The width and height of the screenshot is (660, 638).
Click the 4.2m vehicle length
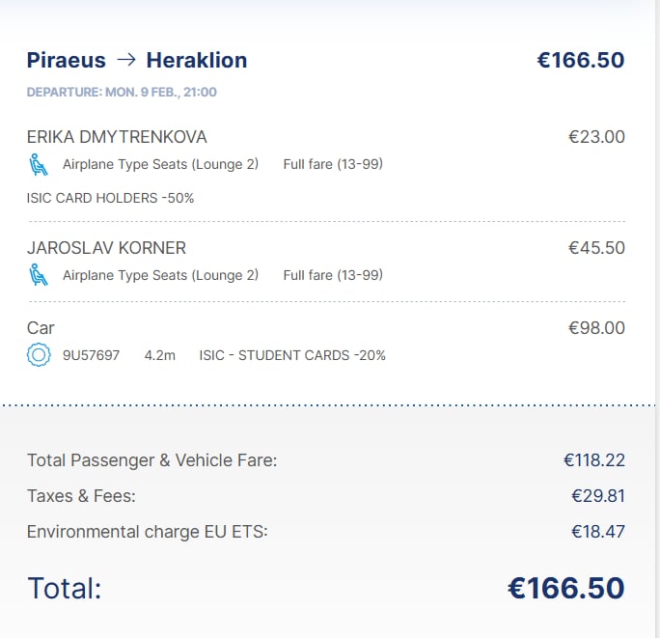(160, 355)
